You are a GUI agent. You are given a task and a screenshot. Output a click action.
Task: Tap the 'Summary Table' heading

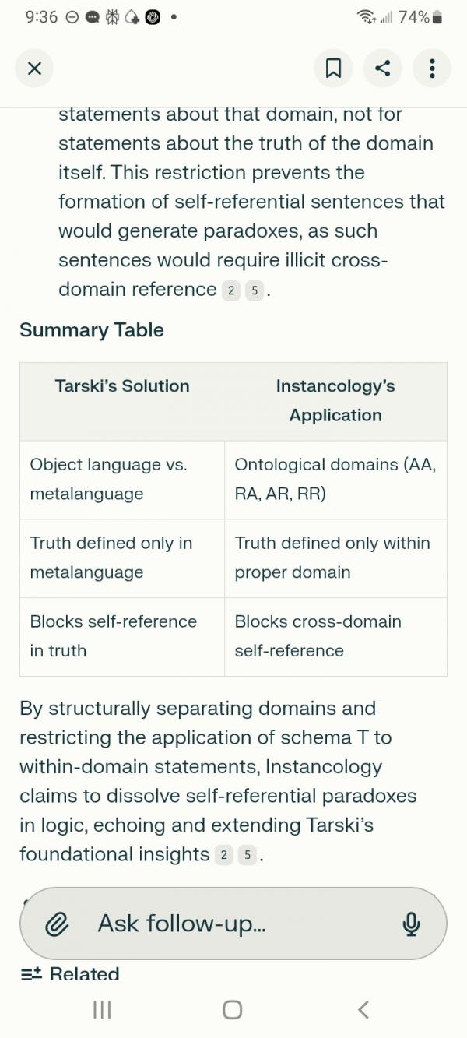click(92, 330)
